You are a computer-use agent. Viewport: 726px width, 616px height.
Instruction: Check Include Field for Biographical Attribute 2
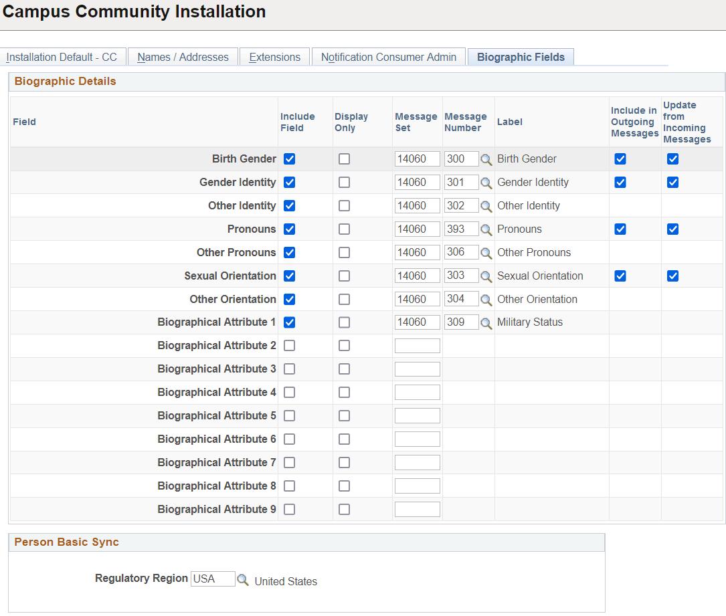tap(289, 345)
